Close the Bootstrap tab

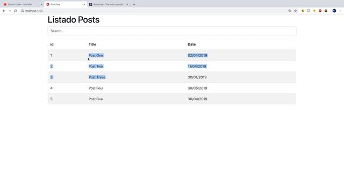127,4
